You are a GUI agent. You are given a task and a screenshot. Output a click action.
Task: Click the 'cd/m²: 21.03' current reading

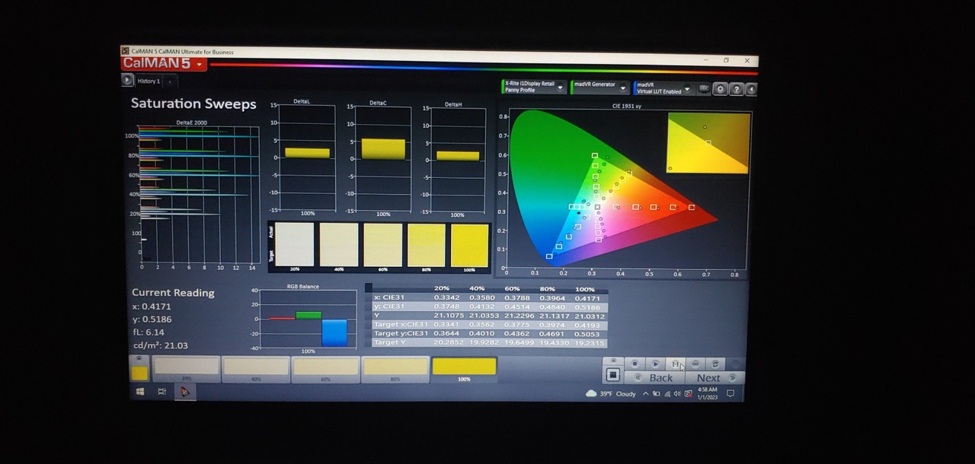[161, 345]
